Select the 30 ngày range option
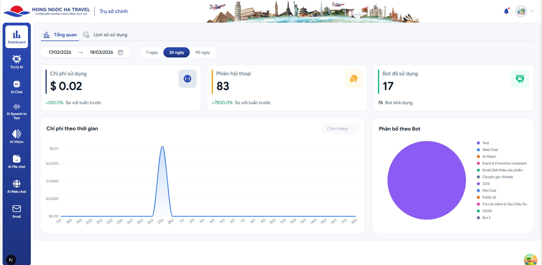 click(176, 52)
